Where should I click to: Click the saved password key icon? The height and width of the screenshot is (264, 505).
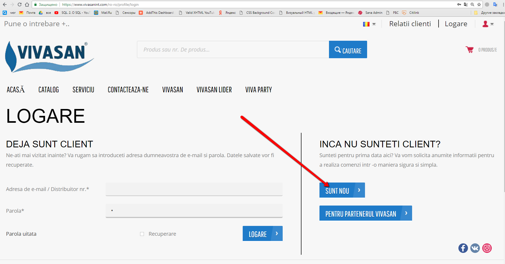point(459,4)
